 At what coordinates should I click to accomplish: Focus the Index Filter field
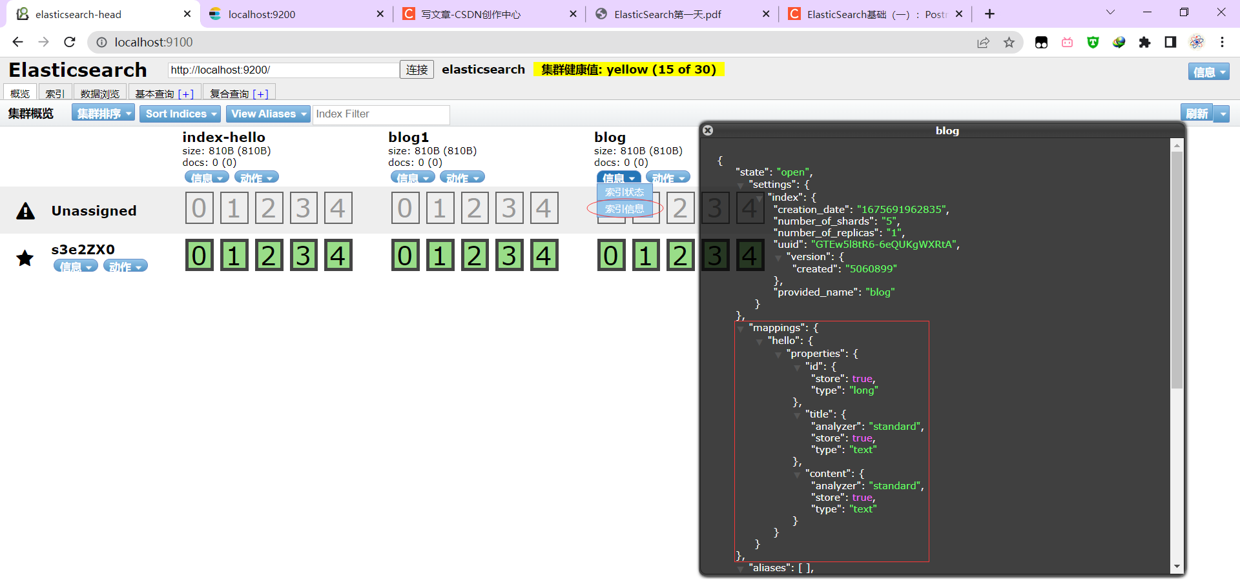(x=381, y=114)
